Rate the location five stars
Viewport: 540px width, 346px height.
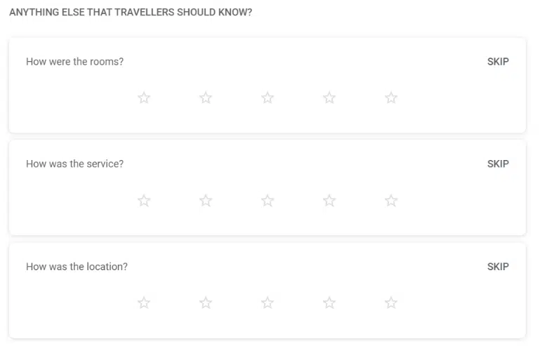click(x=391, y=303)
